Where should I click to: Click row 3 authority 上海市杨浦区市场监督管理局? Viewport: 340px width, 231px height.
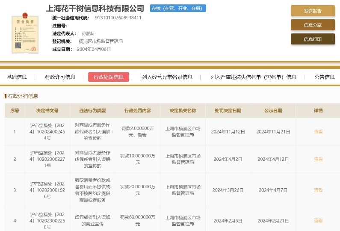[183, 190]
